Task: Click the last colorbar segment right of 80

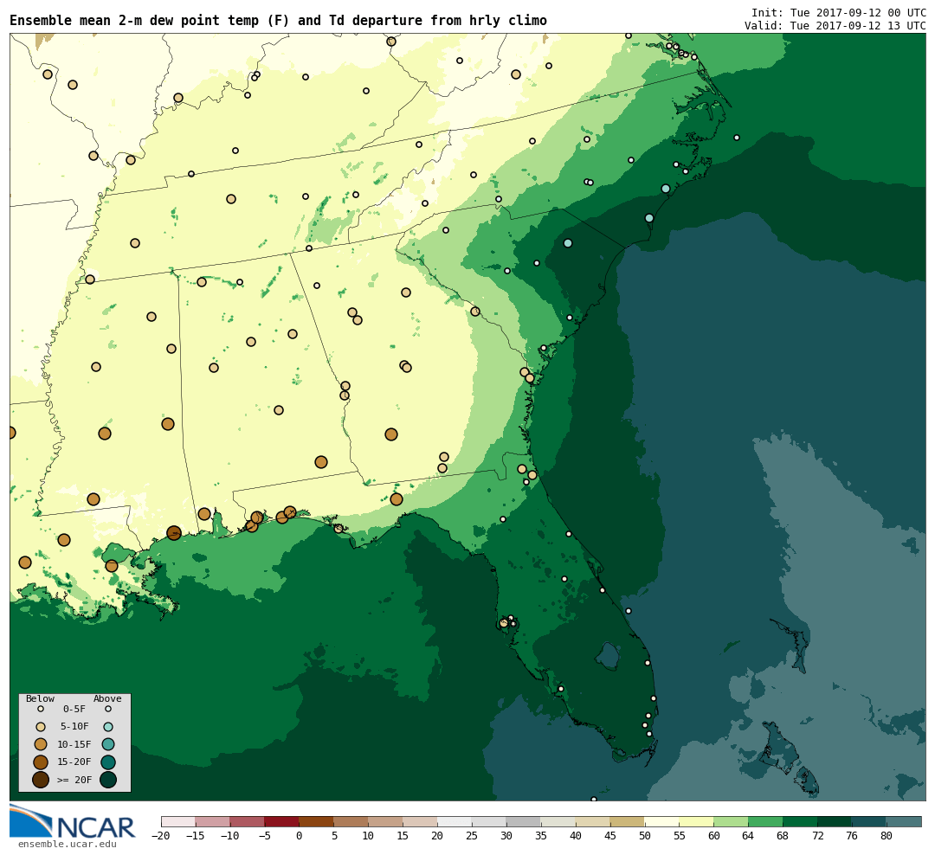Action: point(905,822)
